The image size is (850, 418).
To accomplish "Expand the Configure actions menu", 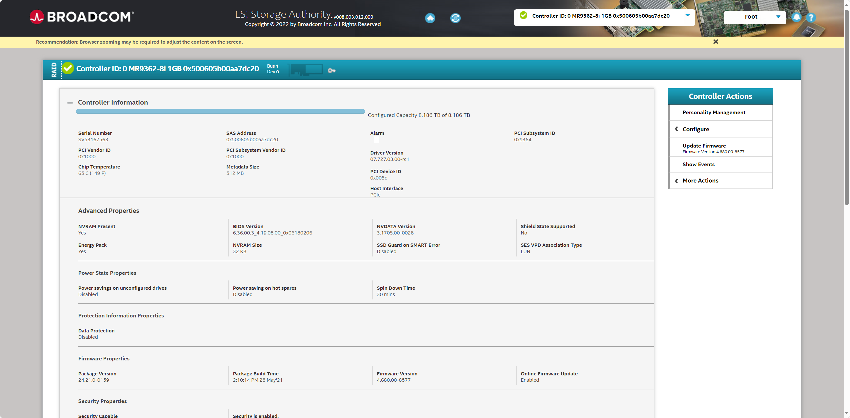I will point(696,129).
